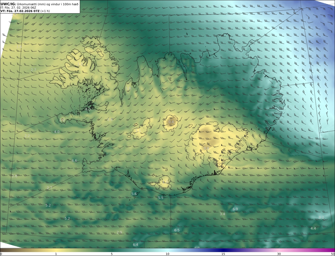335x256 pixels.
Task: Click the colorbar tick label '10'
Action: [x=167, y=254]
